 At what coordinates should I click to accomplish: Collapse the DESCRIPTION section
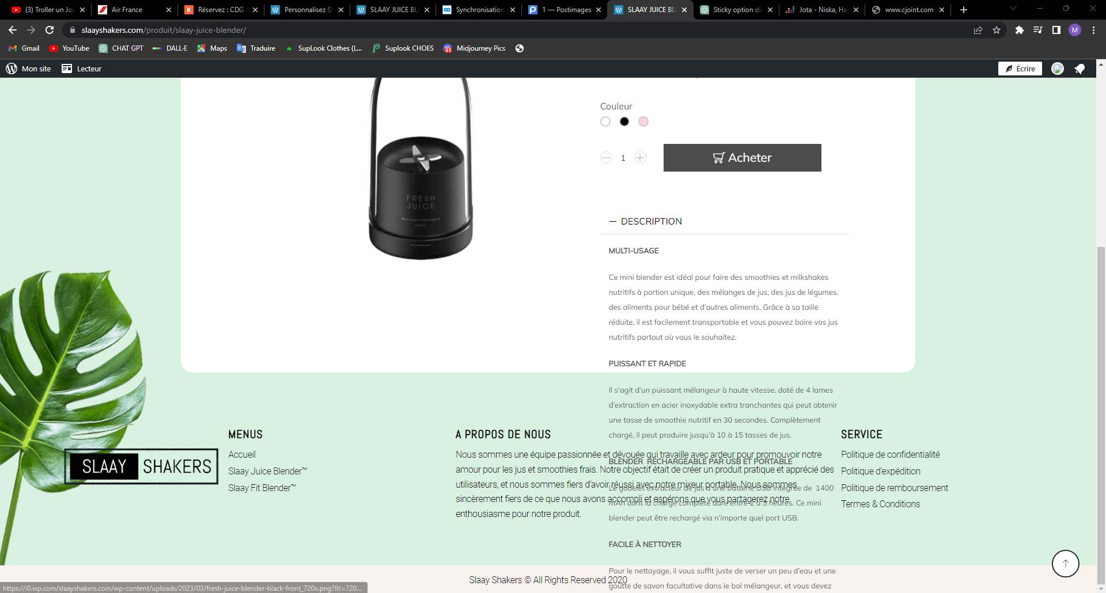point(646,221)
